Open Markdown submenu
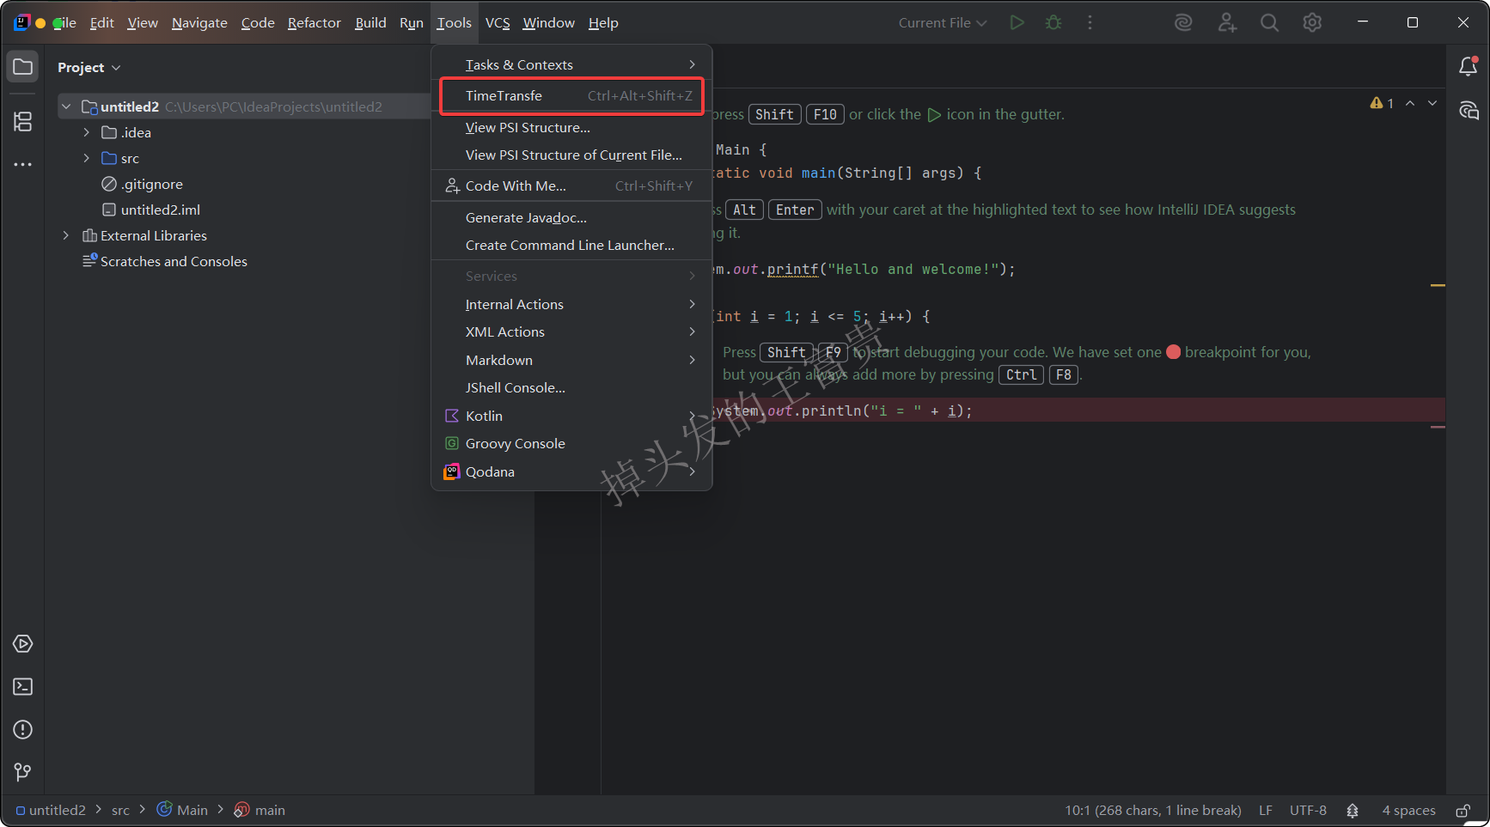 click(571, 360)
